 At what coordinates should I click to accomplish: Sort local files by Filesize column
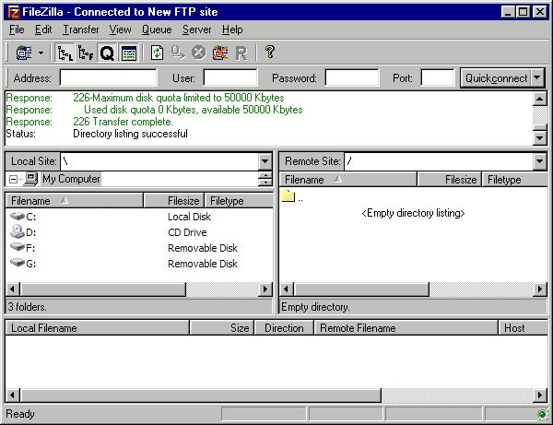(174, 201)
